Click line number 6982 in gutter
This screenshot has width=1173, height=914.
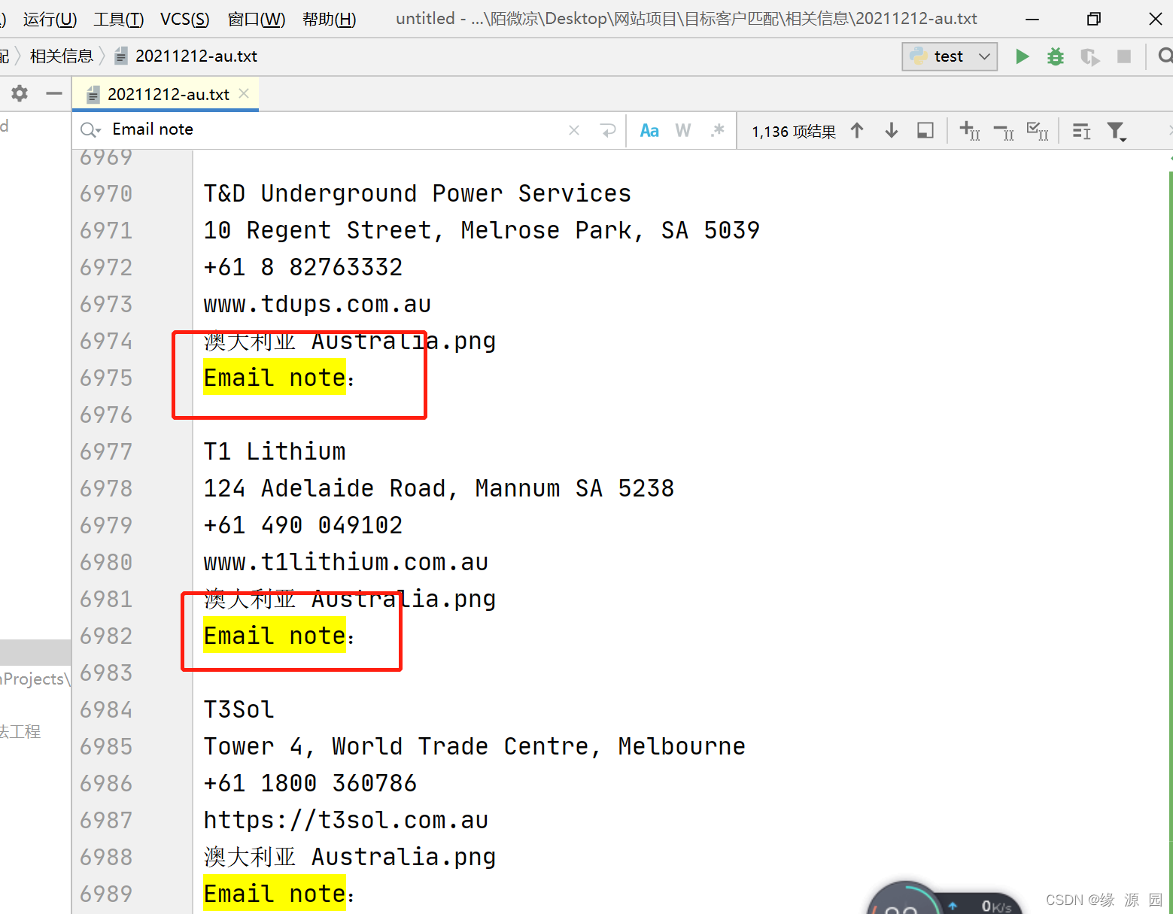pos(106,636)
